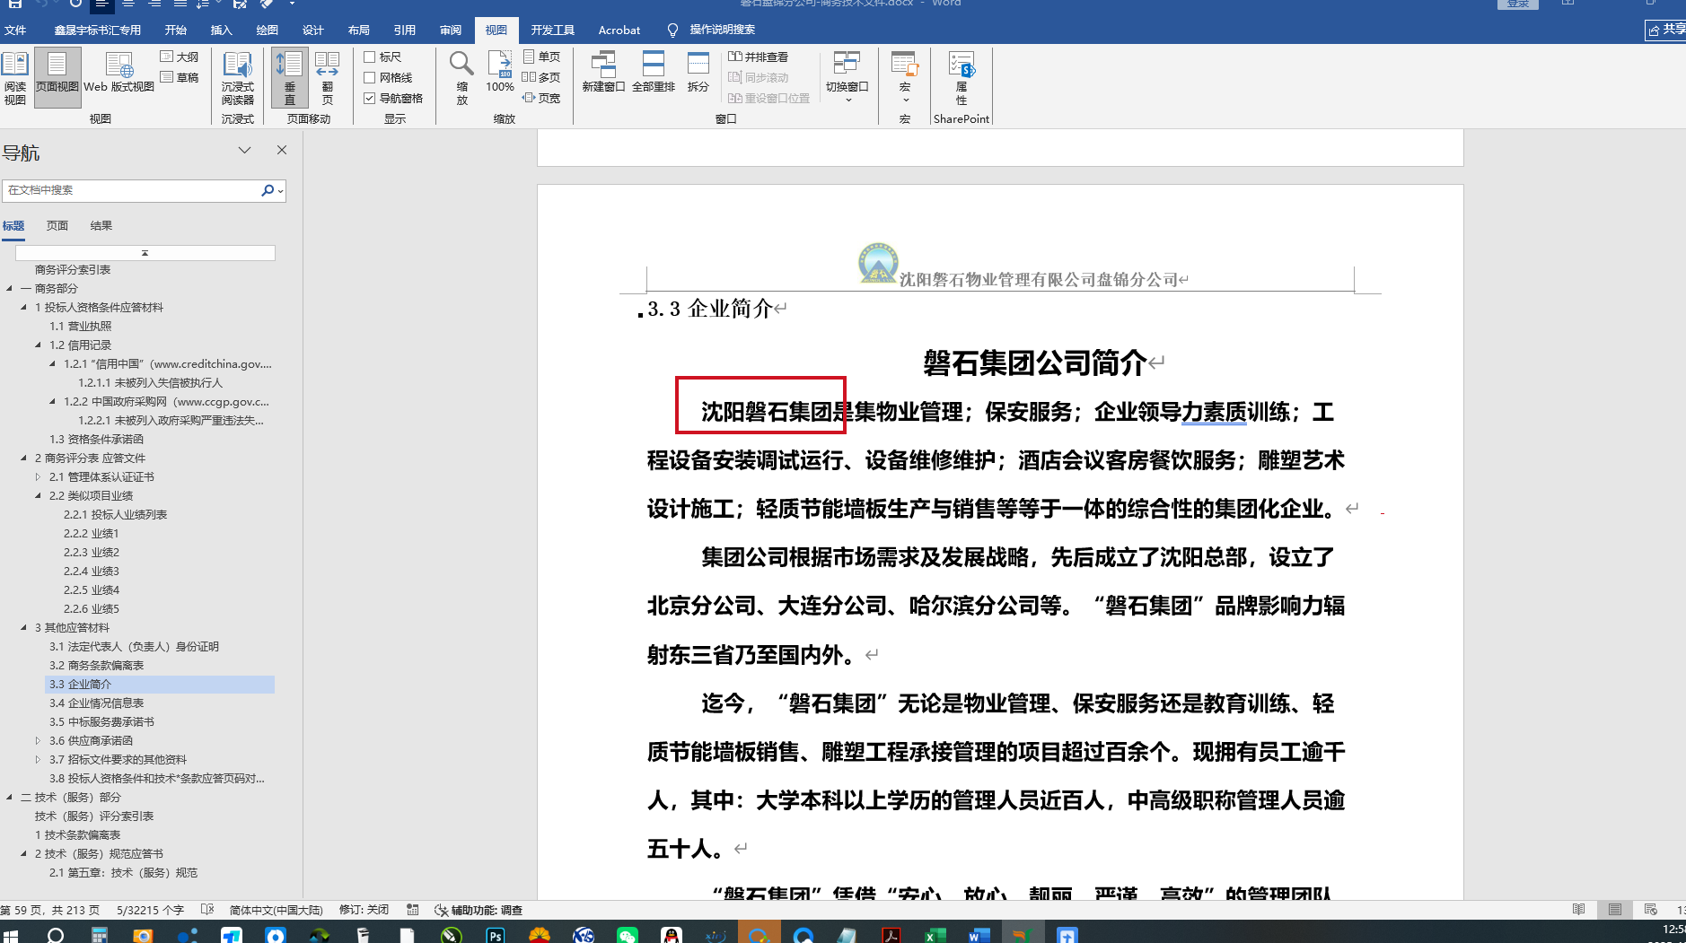Select side-to-side page movement (翻页)
1686x943 pixels.
[327, 78]
